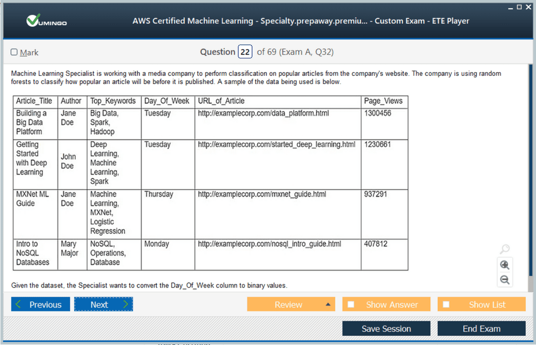Expand the Review dropdown arrow
Screen dimensions: 536x345
(x=328, y=305)
